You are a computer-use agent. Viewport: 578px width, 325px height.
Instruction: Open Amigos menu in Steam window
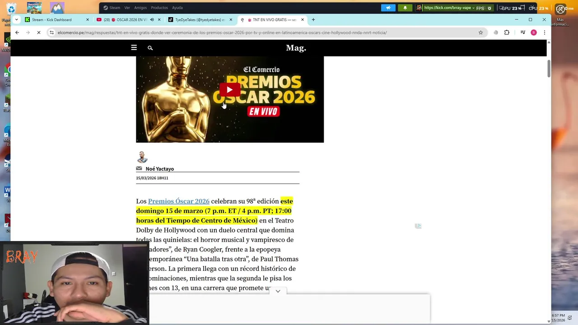140,8
